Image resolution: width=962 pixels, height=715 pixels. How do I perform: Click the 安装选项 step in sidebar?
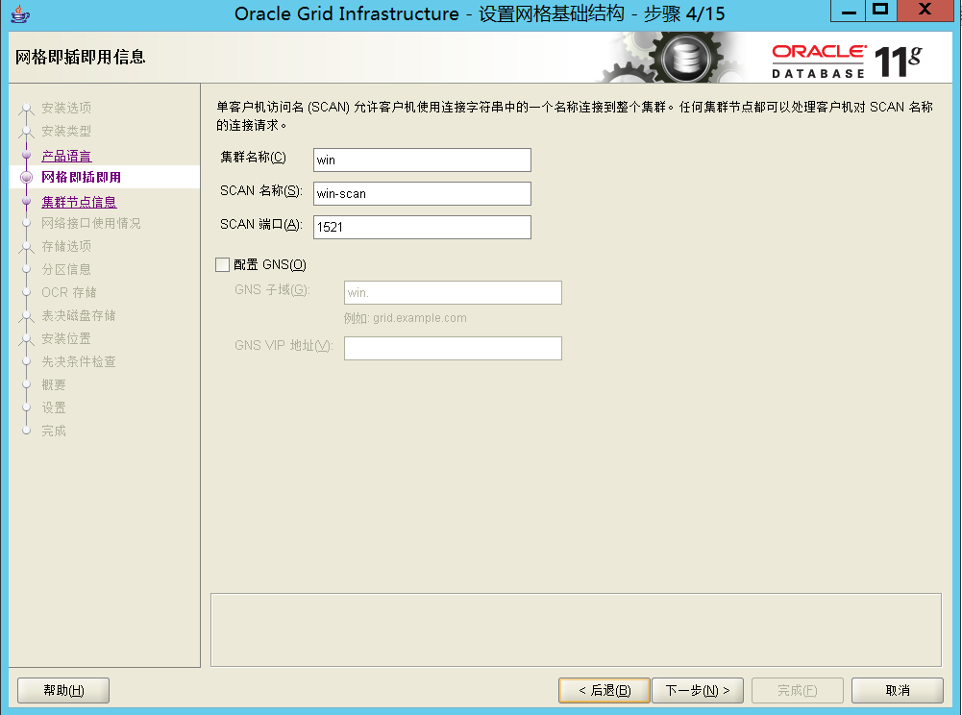click(x=66, y=108)
